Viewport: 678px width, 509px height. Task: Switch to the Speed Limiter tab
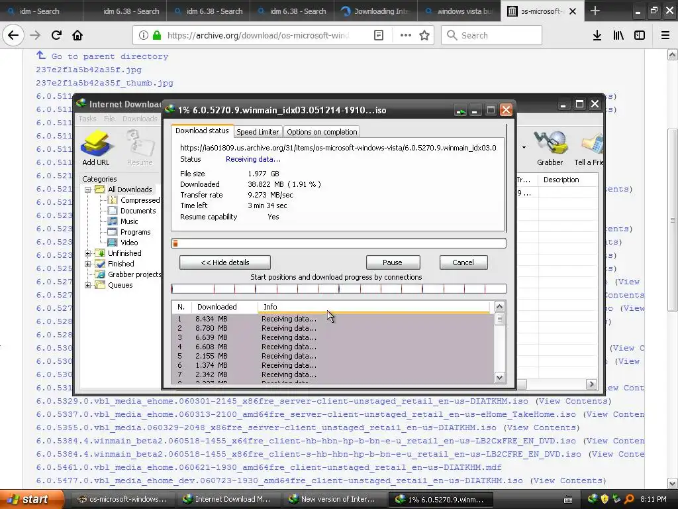pyautogui.click(x=258, y=132)
